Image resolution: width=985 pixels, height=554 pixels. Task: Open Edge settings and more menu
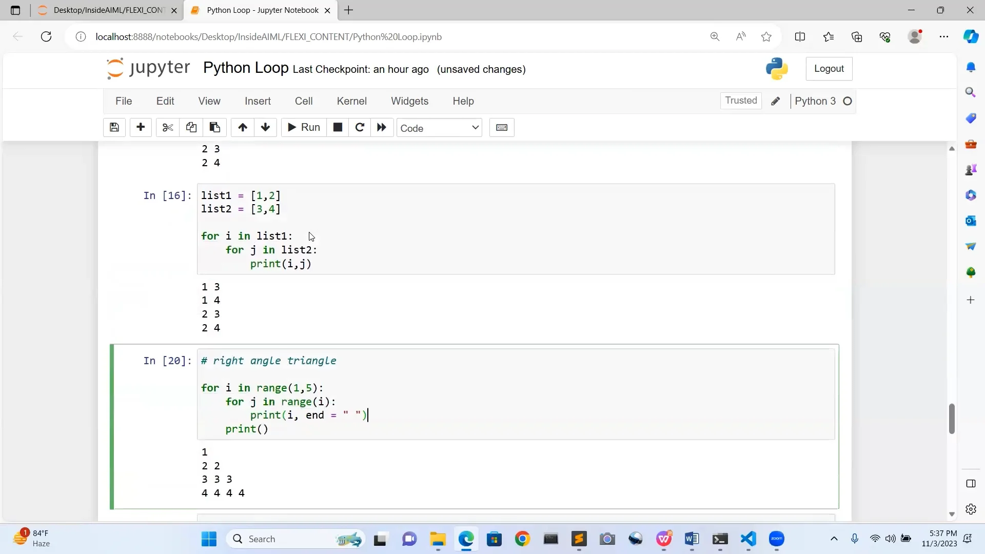[x=944, y=36]
